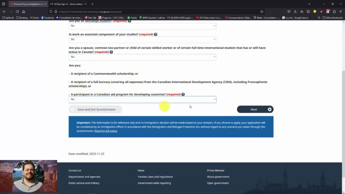Viewport: 345px width, 194px height.
Task: Bookmark this page with the star icon
Action: [262, 12]
